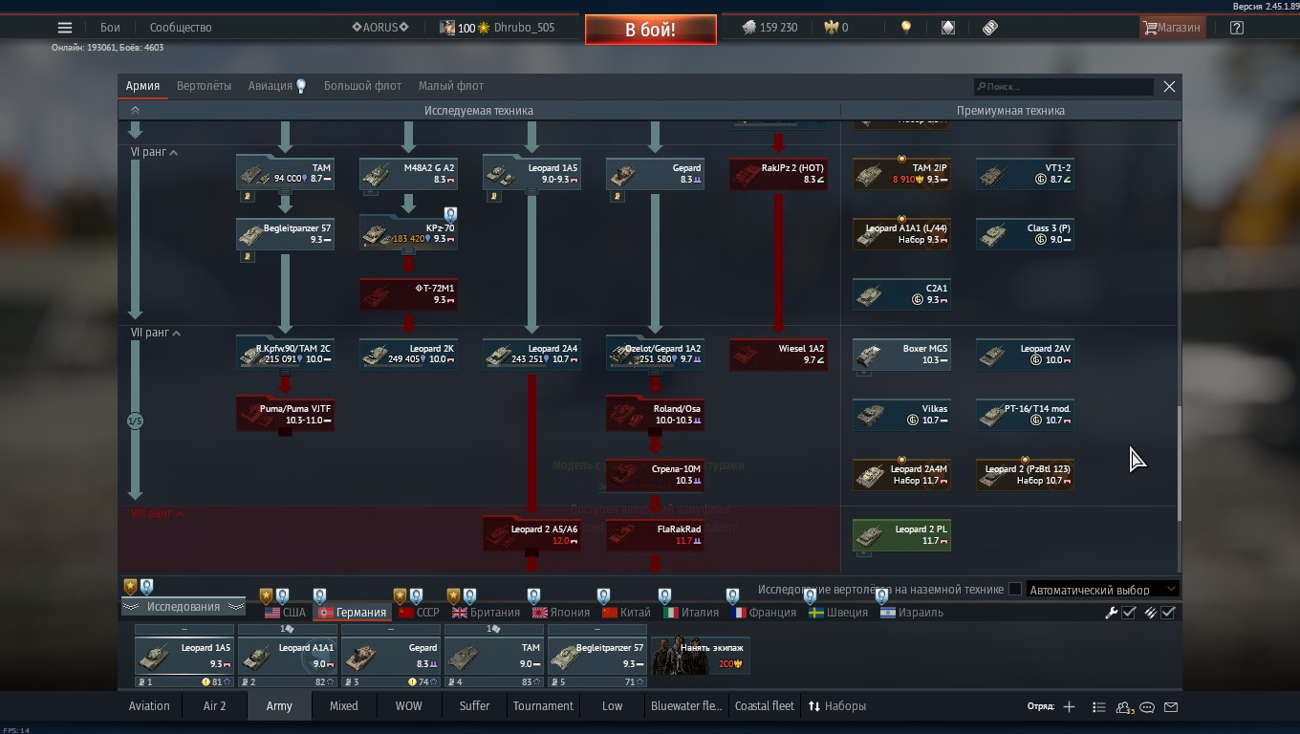1300x734 pixels.
Task: Collapse tree header with double chevron
Action: tap(135, 111)
